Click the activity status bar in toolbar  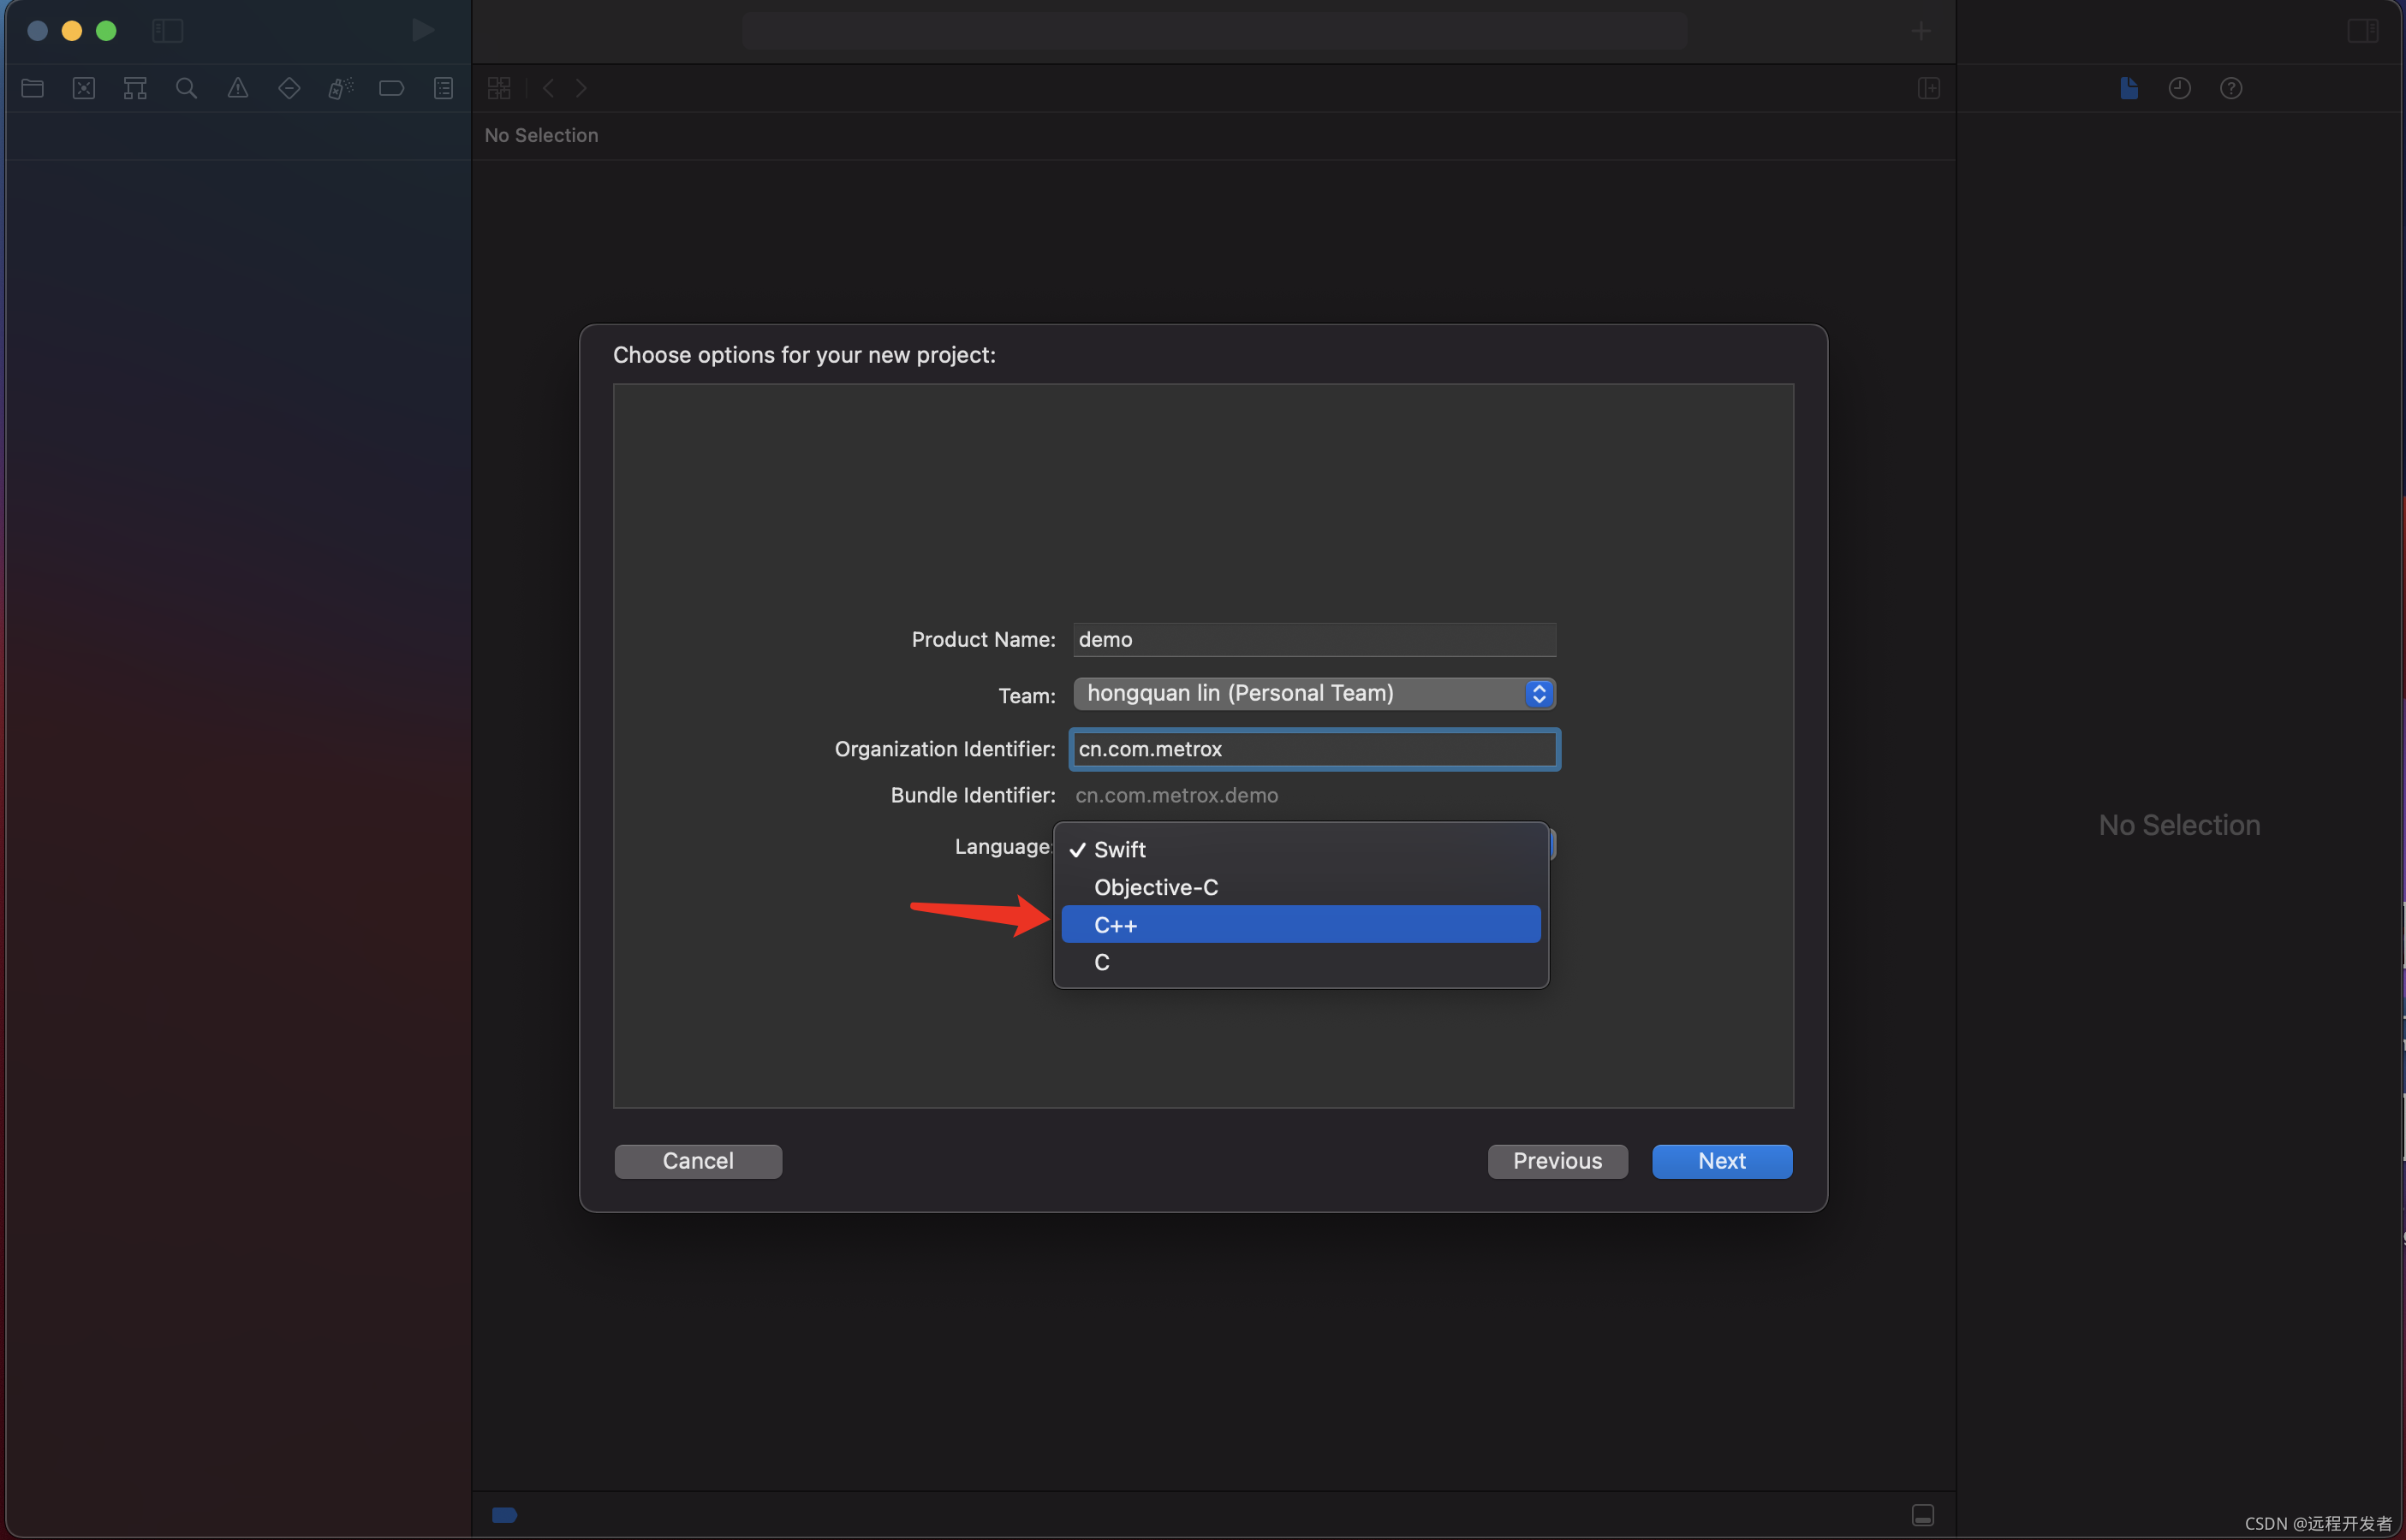(x=1214, y=31)
